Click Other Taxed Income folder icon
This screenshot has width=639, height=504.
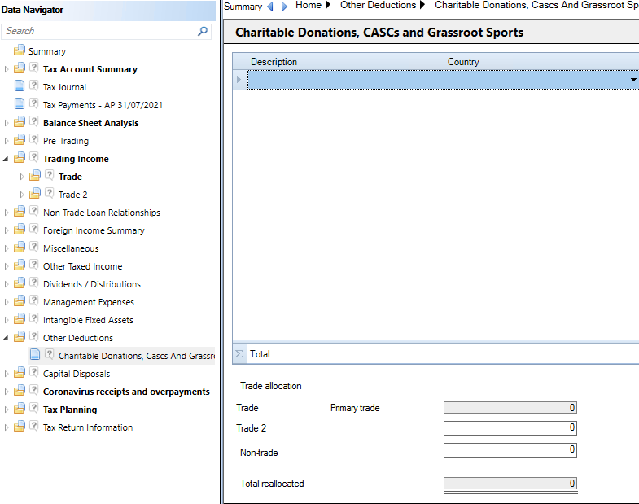point(20,265)
